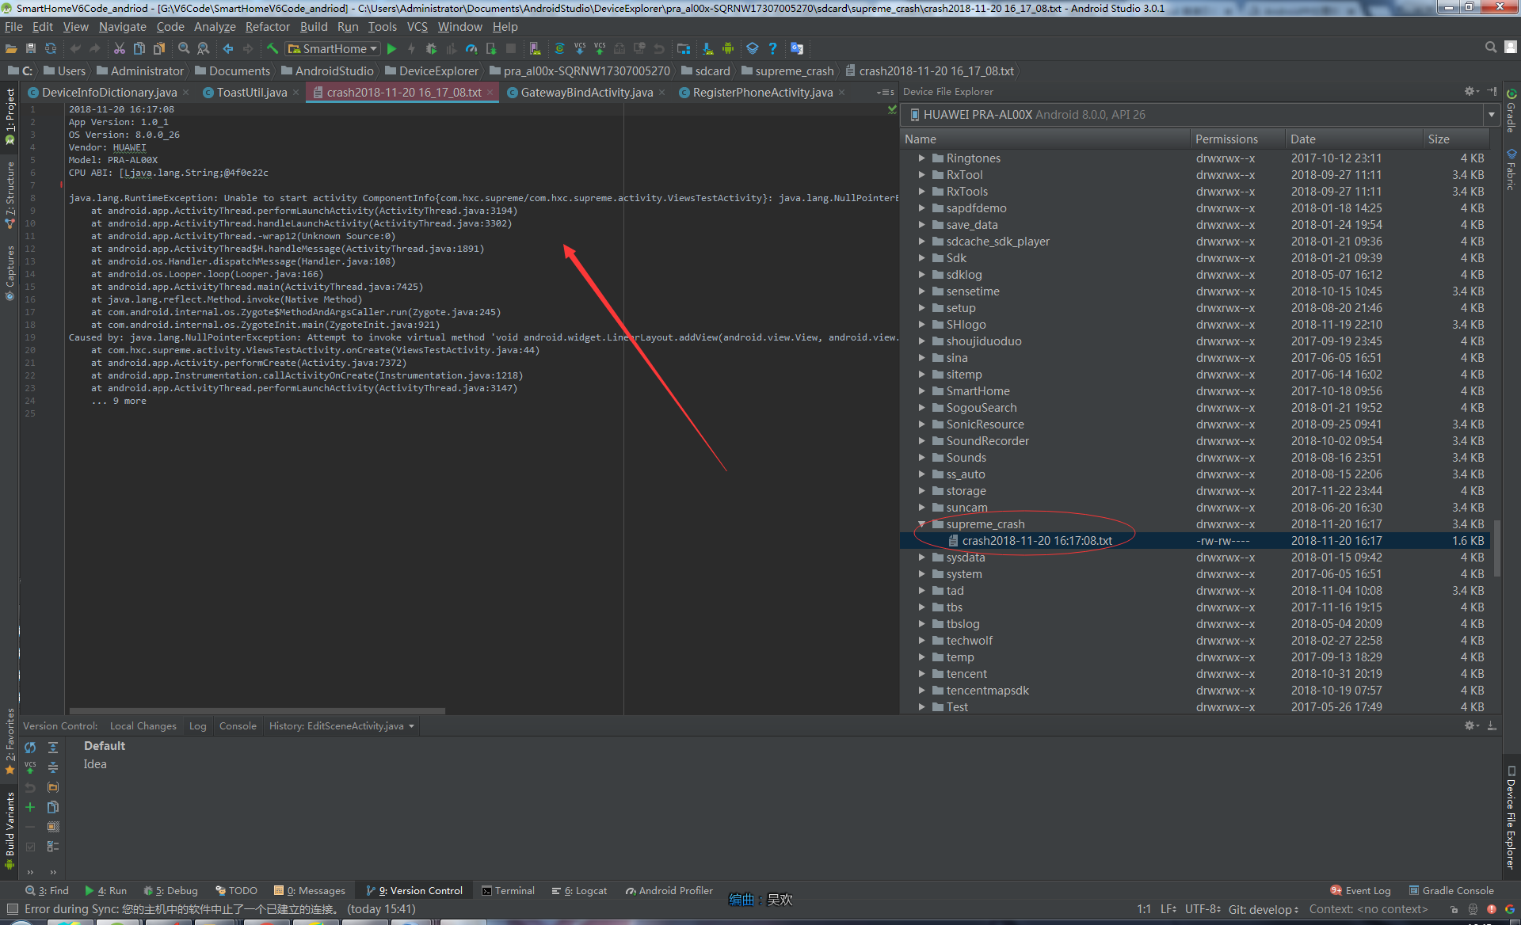The image size is (1521, 925).
Task: Run the app with green play icon
Action: 391,49
